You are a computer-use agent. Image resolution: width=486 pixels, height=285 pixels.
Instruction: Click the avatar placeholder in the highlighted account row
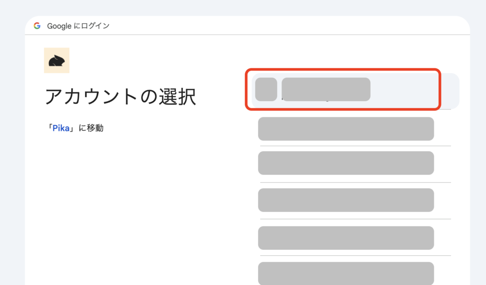[266, 89]
